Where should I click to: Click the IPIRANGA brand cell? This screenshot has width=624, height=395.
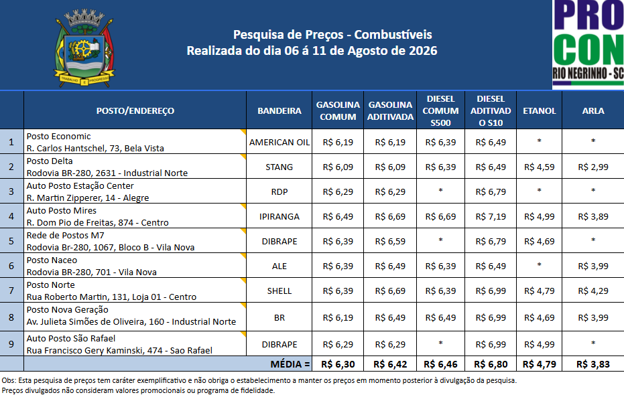(x=279, y=216)
